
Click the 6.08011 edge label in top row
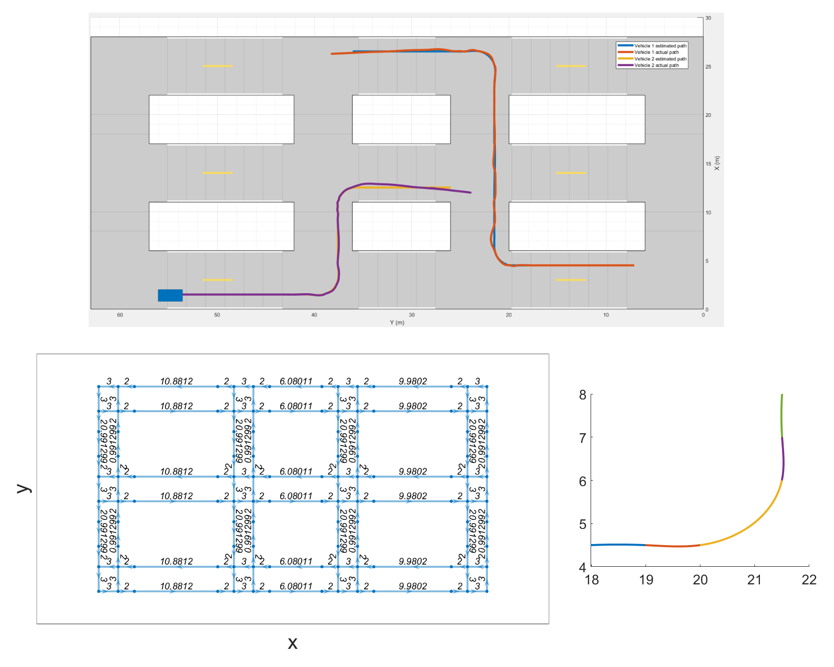coord(296,381)
